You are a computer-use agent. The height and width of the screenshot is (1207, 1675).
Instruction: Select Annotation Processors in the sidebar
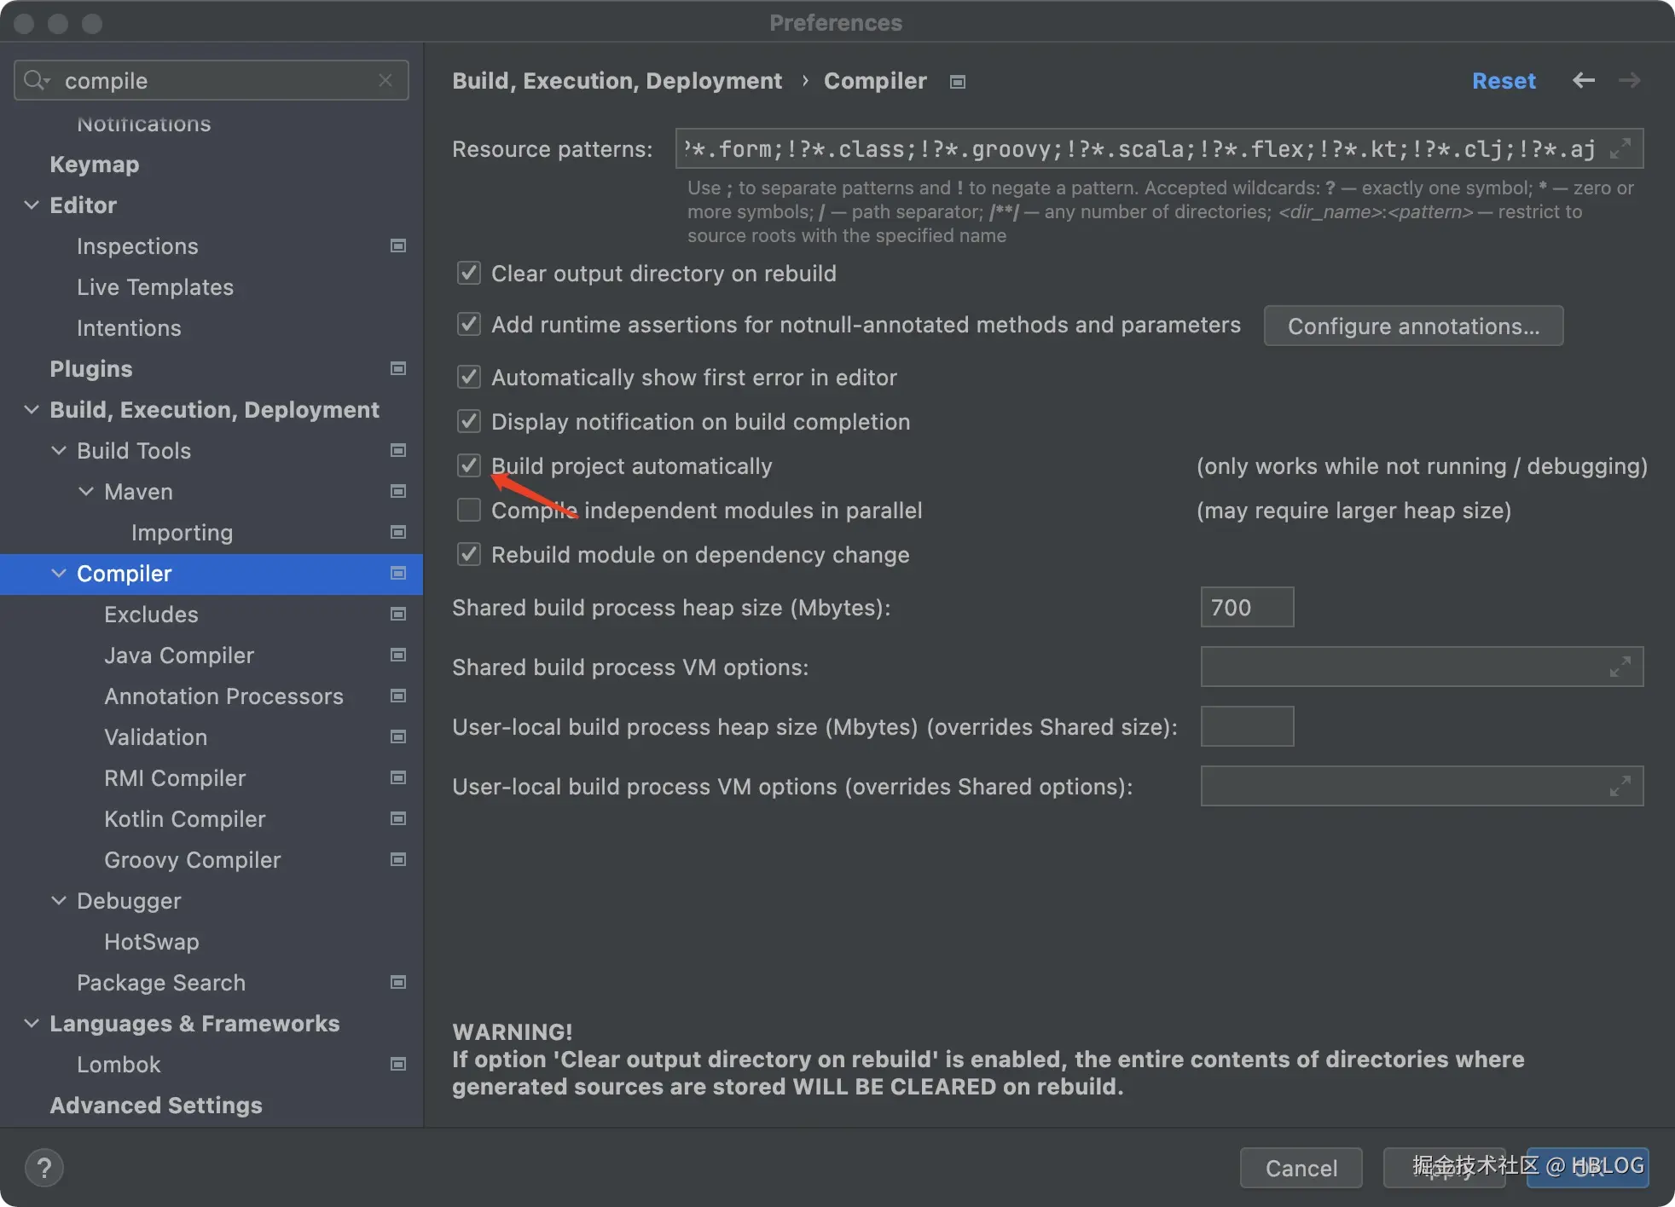tap(223, 696)
